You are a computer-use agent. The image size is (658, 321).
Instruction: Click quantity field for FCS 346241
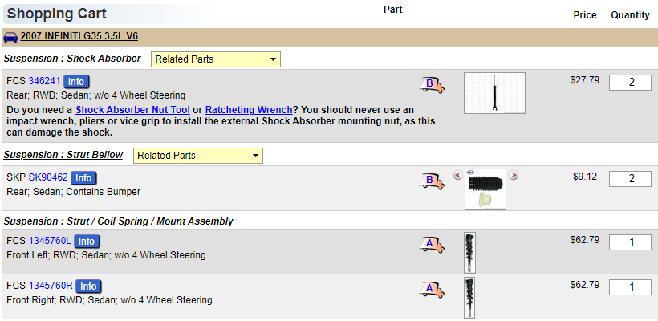630,83
